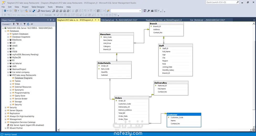Click the DAX Query icon
The image size is (256, 136).
click(68, 11)
